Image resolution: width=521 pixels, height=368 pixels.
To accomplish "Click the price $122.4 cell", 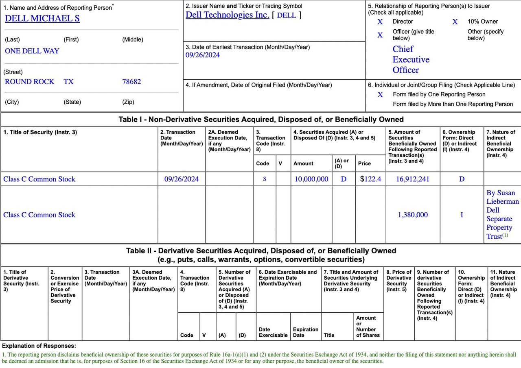I will pos(370,179).
